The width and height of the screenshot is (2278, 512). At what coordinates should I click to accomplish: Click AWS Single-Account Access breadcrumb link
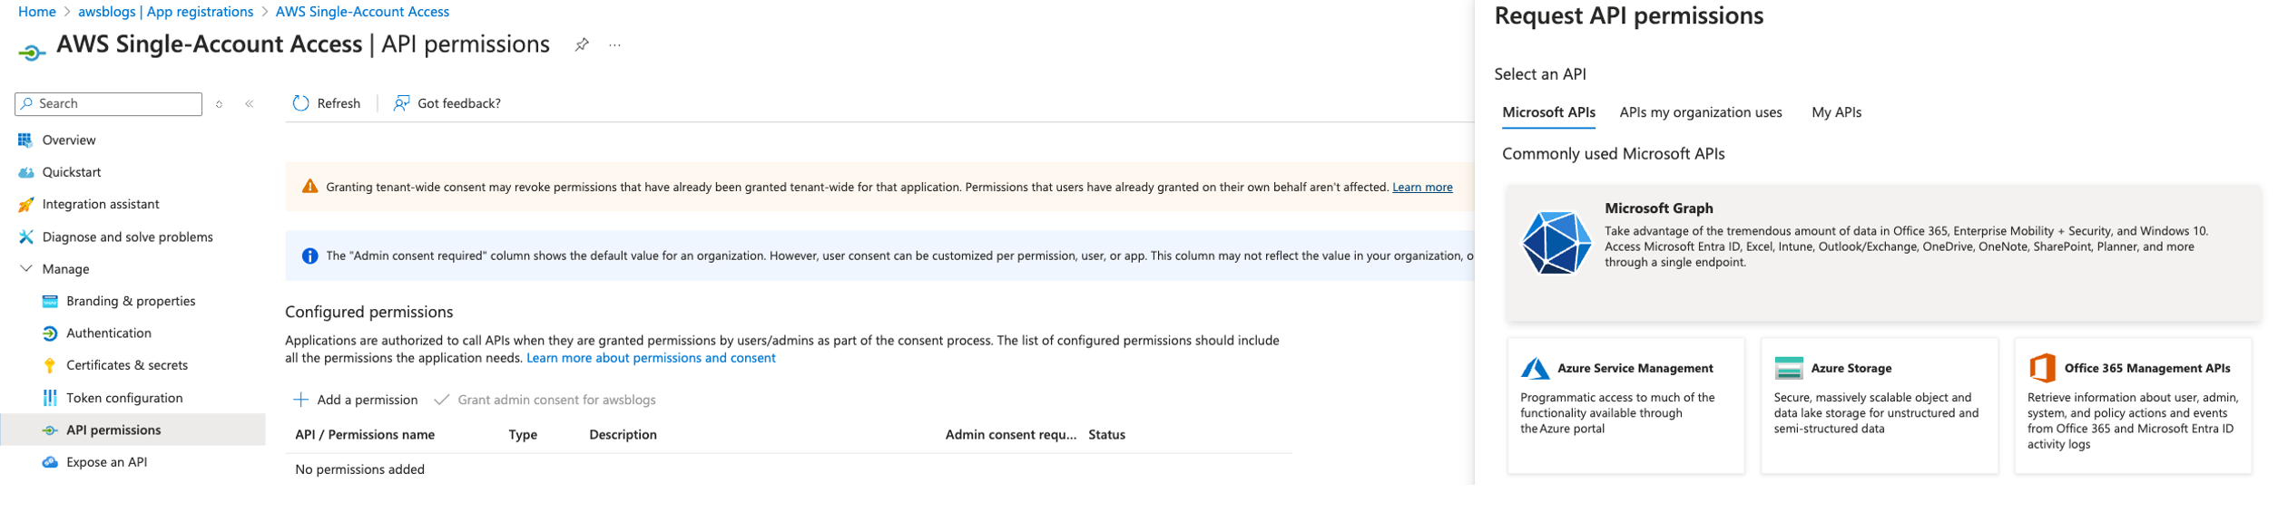tap(362, 12)
